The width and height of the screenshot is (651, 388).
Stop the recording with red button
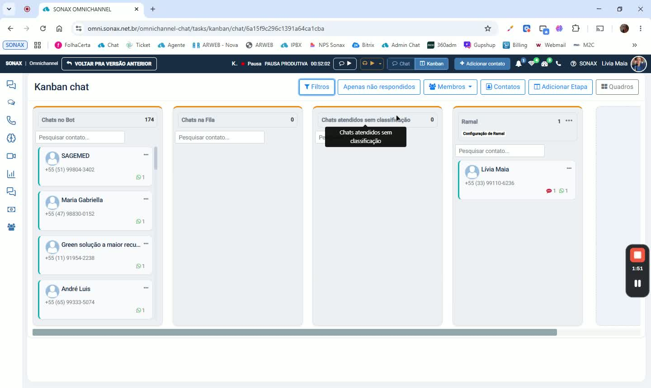tap(637, 255)
